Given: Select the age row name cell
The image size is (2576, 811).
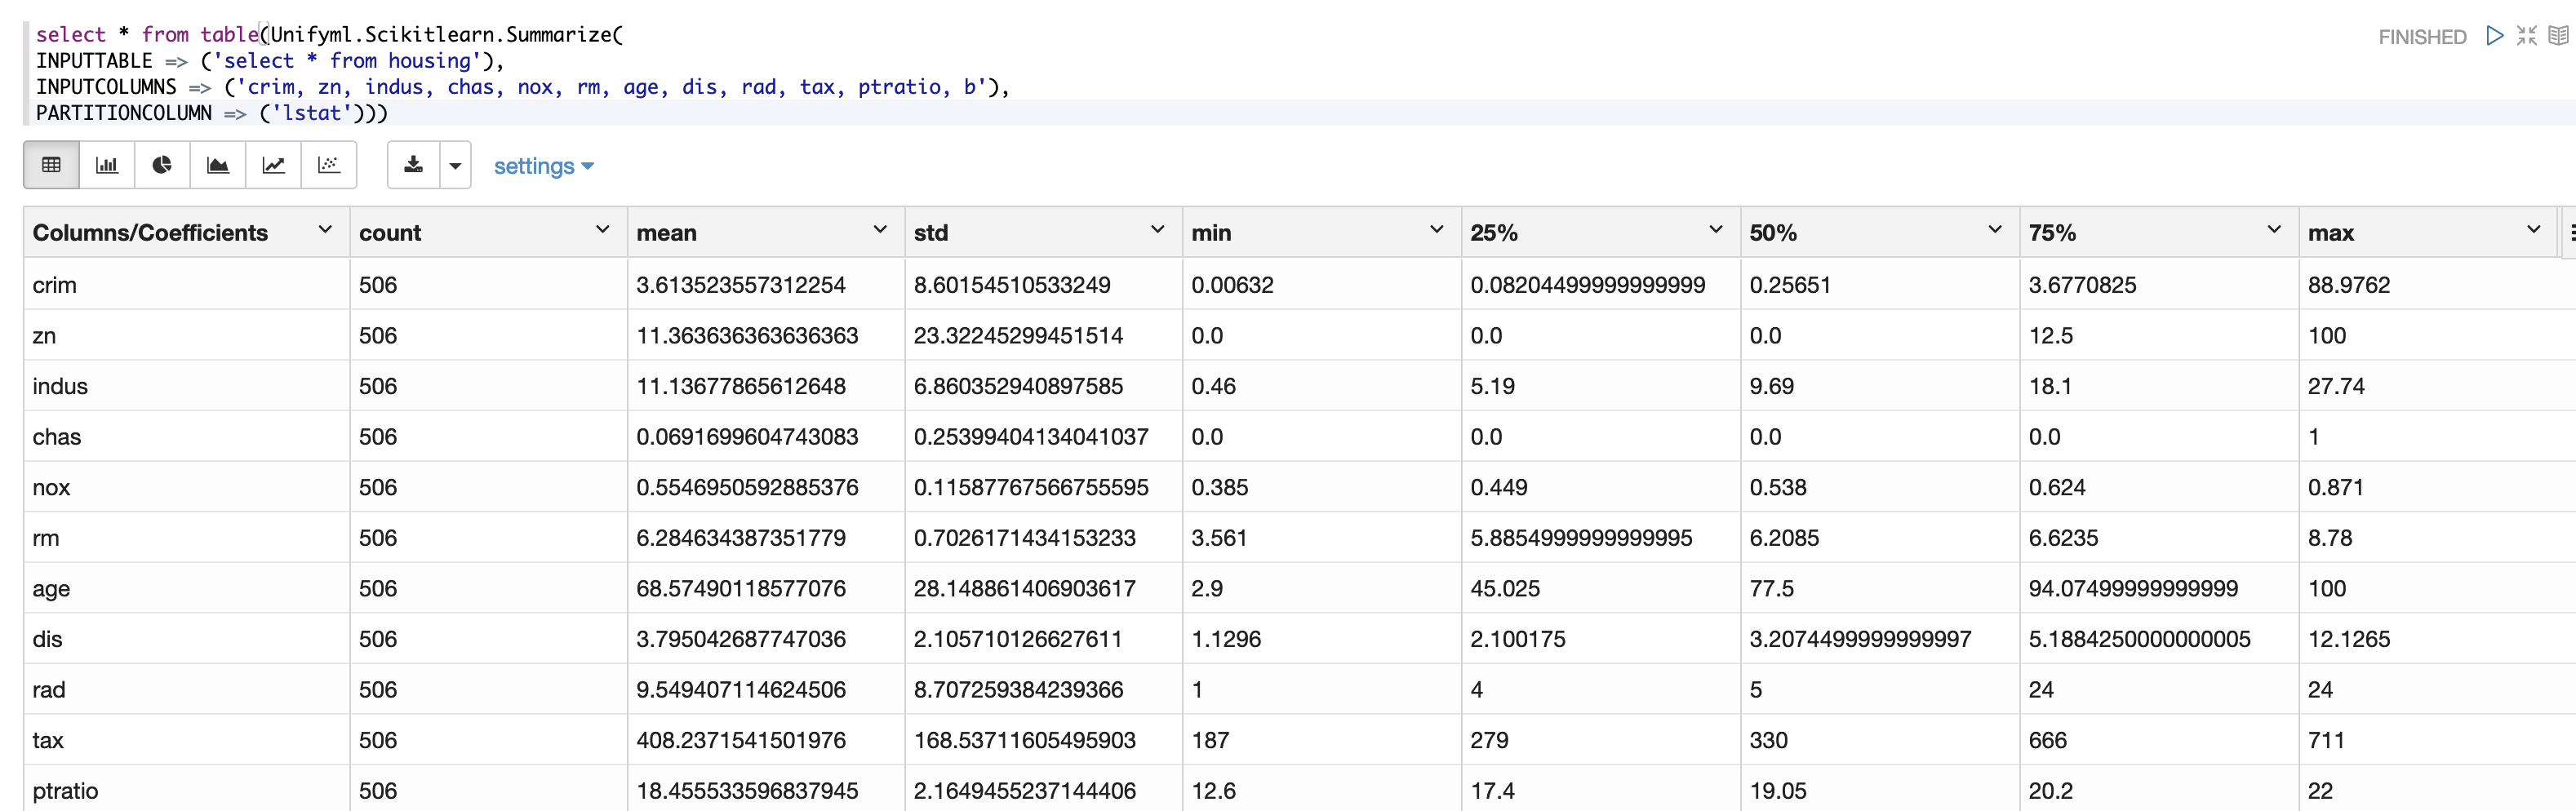Looking at the screenshot, I should [187, 588].
